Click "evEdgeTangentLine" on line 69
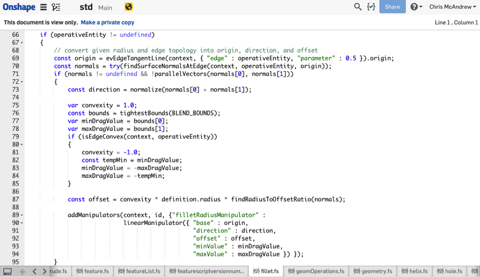The image size is (480, 277). tap(135, 58)
